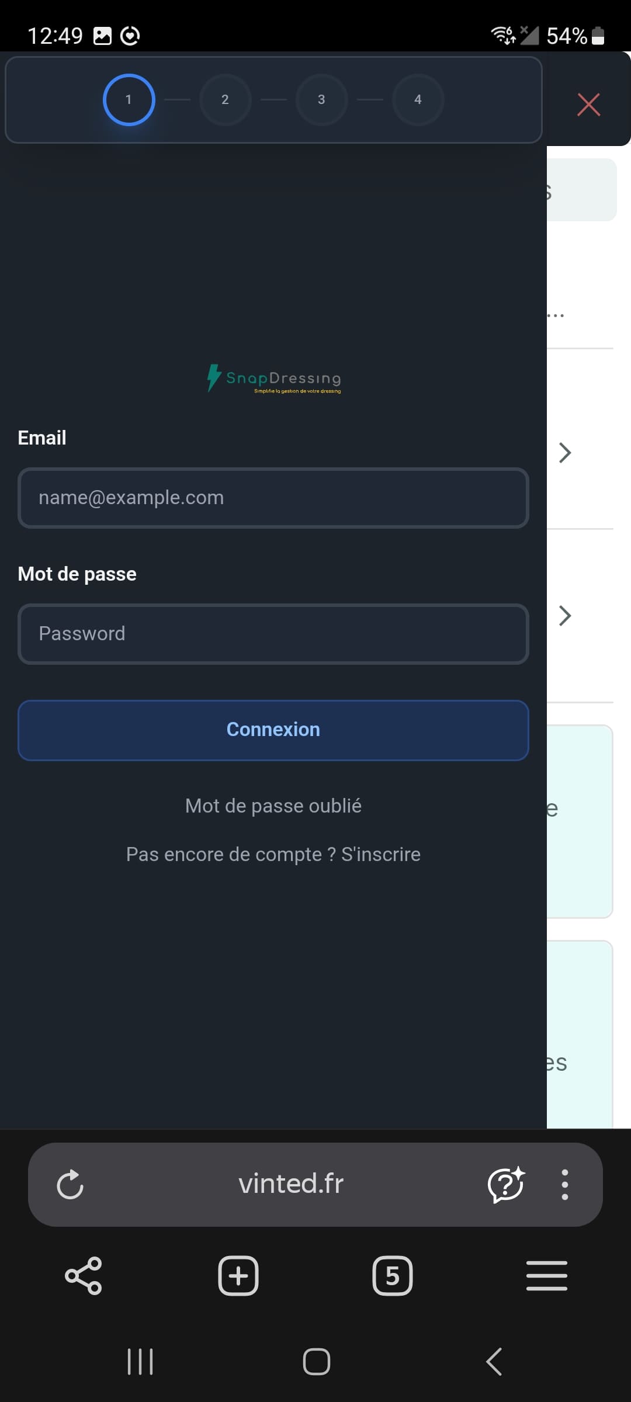This screenshot has height=1402, width=631.
Task: Select step 4 in the progress indicator
Action: 418,99
